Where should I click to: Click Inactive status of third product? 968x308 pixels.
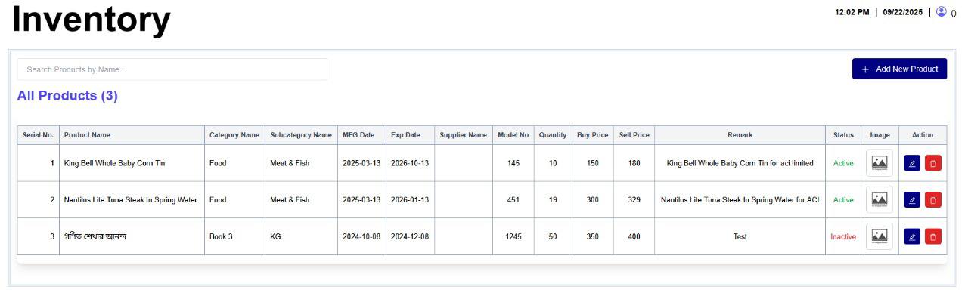843,237
